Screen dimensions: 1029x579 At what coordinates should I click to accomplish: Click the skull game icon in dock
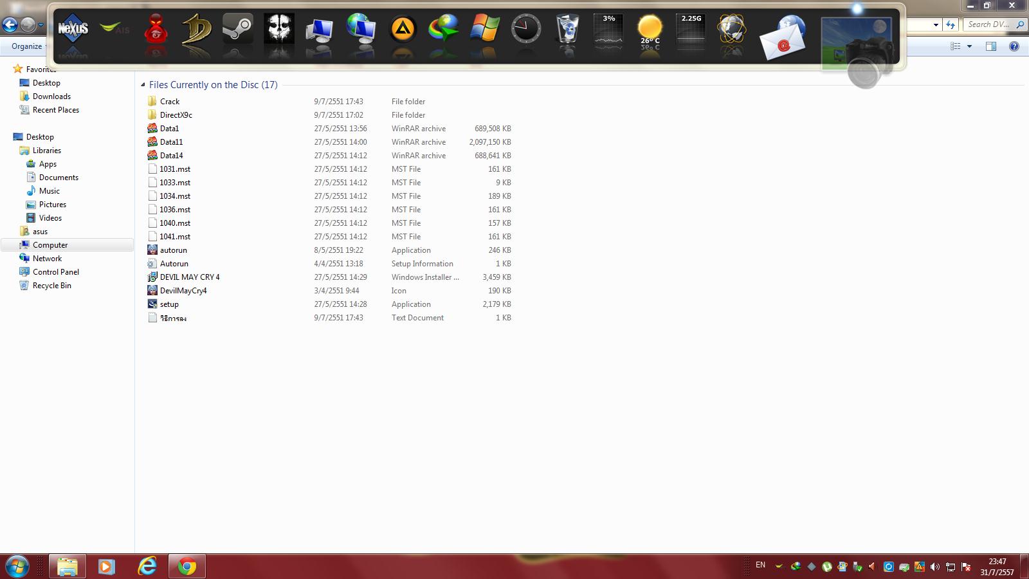pyautogui.click(x=279, y=30)
